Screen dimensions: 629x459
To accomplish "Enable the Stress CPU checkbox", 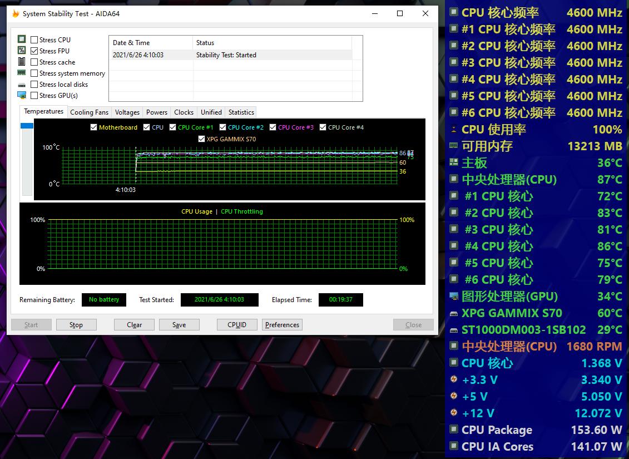I will (34, 40).
